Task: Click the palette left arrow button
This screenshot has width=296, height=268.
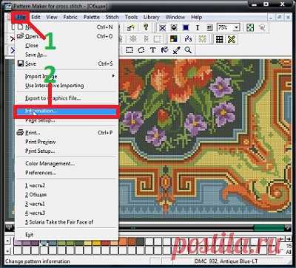Action: pyautogui.click(x=283, y=238)
